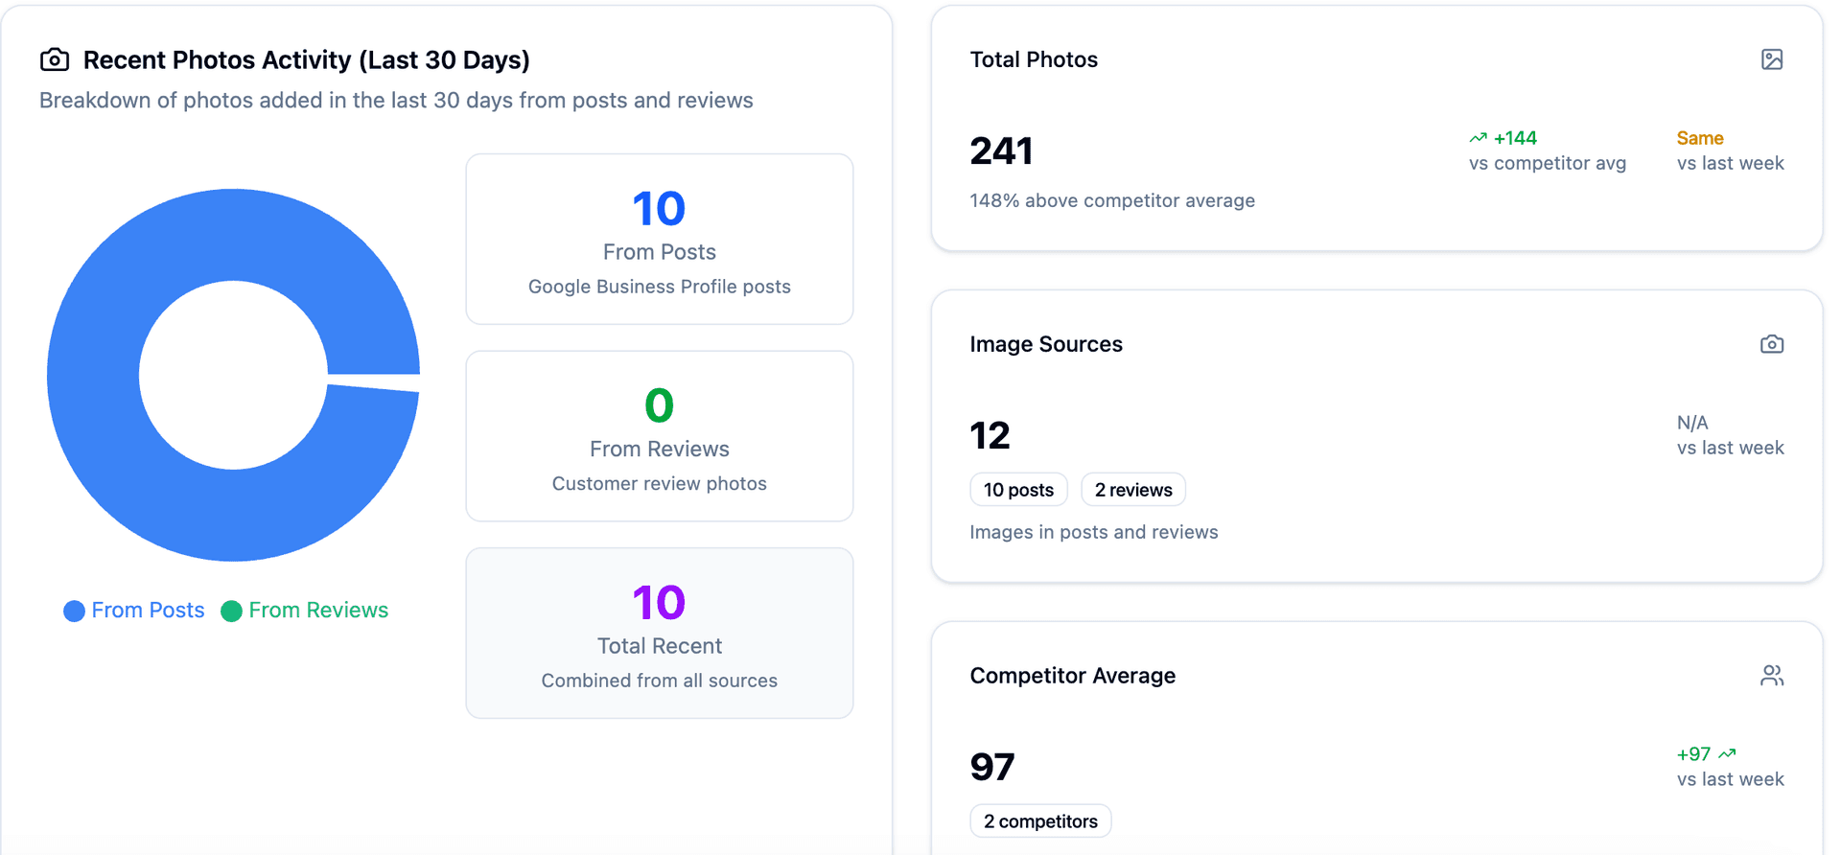Screen dimensions: 1841x855
Task: Click the blue From Posts legend dot
Action: pyautogui.click(x=74, y=611)
